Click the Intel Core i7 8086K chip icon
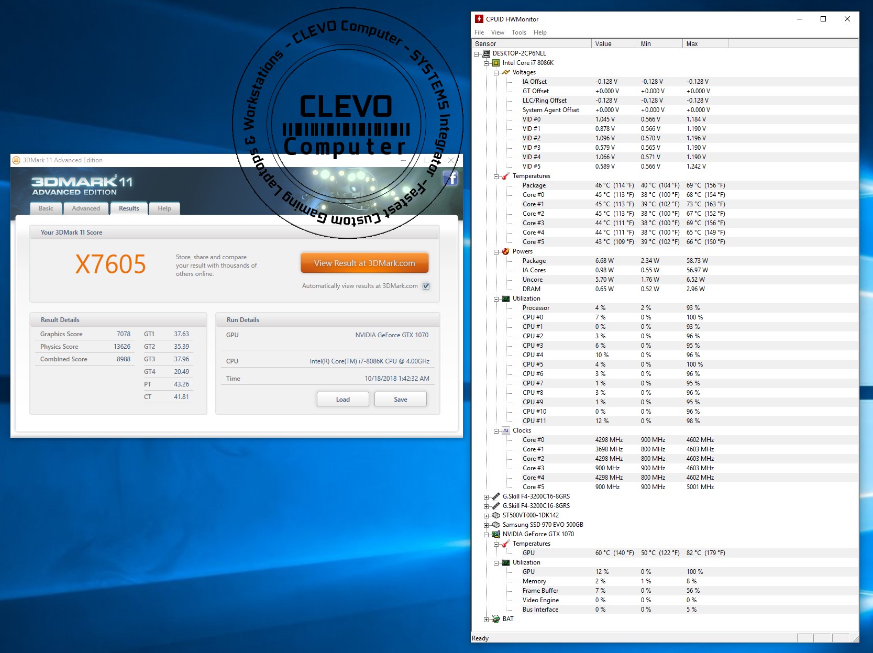 pos(496,63)
